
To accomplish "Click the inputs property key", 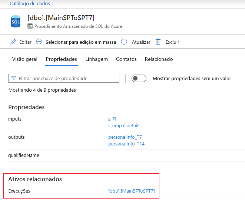I will [15, 119].
